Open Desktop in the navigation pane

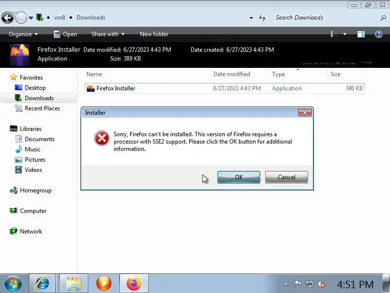click(35, 88)
